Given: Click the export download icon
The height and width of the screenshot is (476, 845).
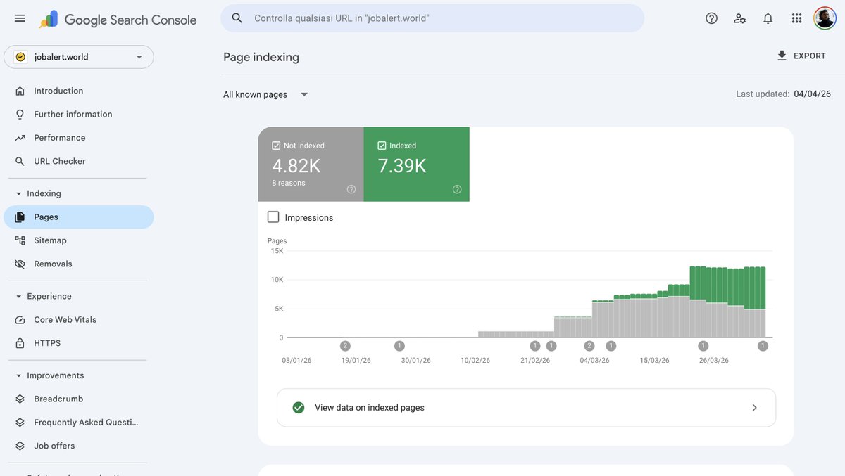Looking at the screenshot, I should (x=782, y=56).
